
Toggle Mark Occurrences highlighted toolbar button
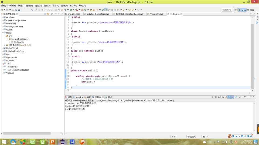106,10
